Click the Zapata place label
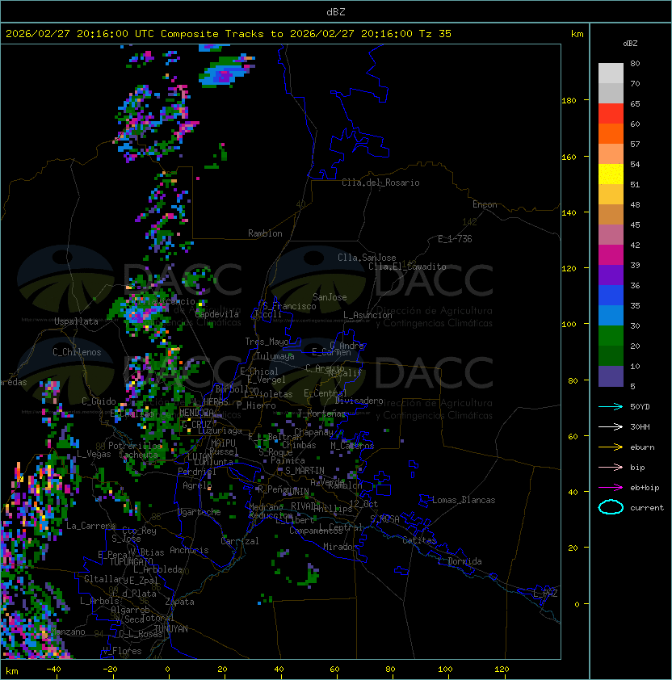Viewport: 672px width, 680px height. pyautogui.click(x=179, y=602)
